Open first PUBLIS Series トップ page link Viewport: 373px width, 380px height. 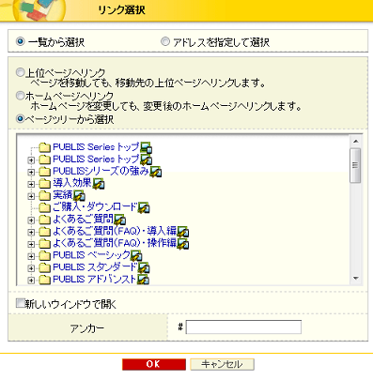pos(96,147)
